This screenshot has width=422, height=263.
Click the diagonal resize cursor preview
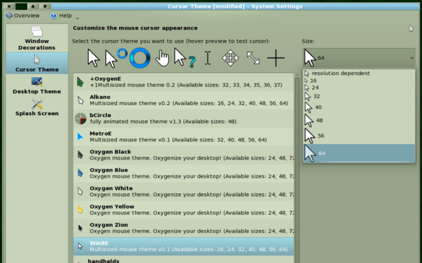point(253,58)
